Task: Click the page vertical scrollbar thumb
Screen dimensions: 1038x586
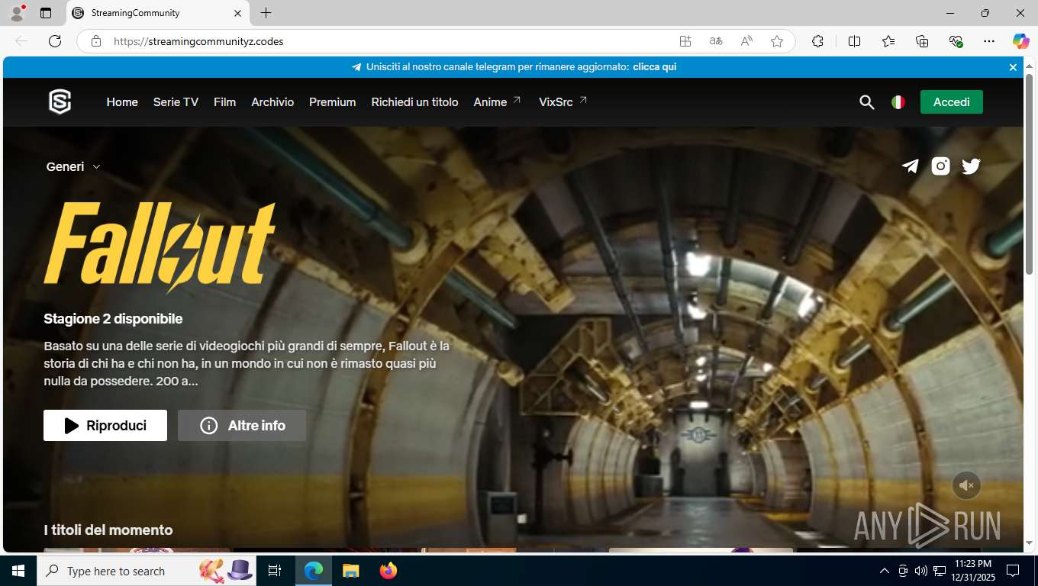Action: point(1029,175)
